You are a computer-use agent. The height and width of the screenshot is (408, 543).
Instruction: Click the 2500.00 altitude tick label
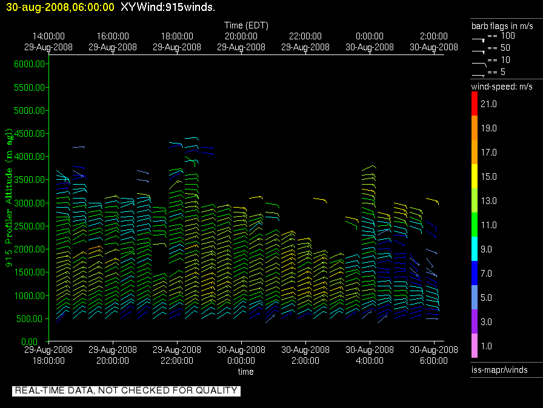(x=30, y=226)
